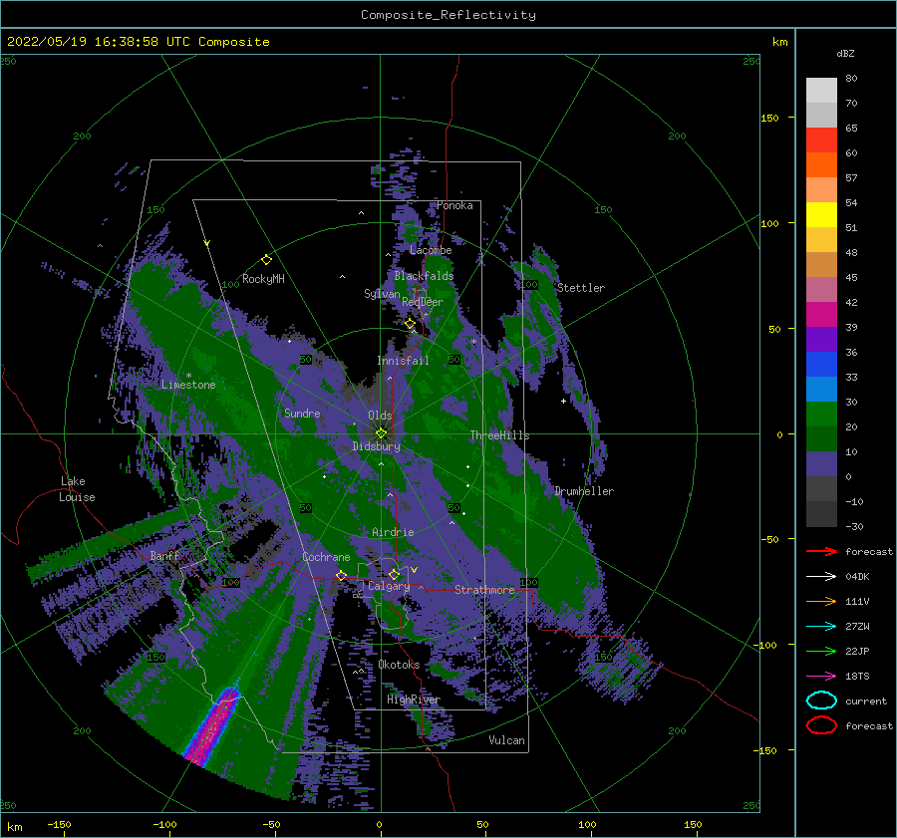
Task: Select the Stettler label
Action: 581,288
